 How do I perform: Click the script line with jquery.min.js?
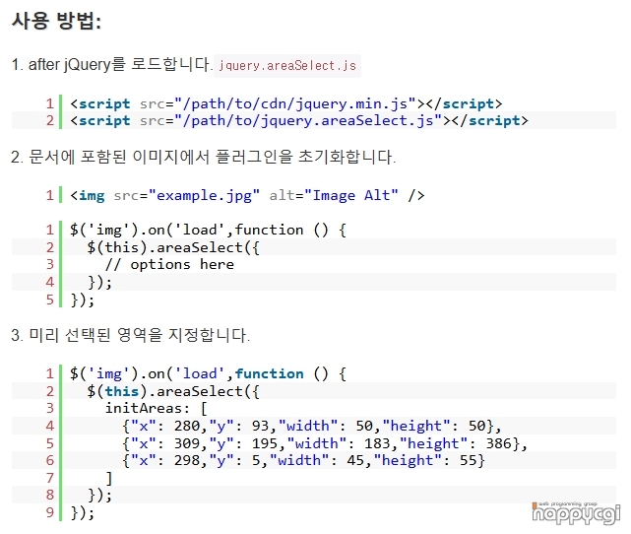pos(286,103)
